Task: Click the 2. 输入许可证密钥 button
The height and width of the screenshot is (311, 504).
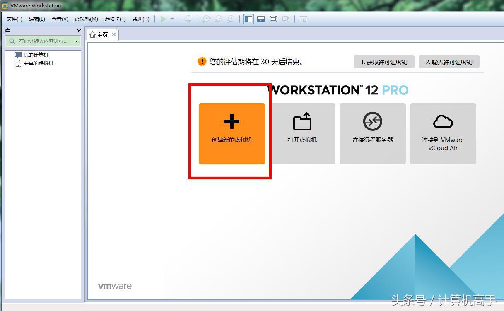Action: 449,62
